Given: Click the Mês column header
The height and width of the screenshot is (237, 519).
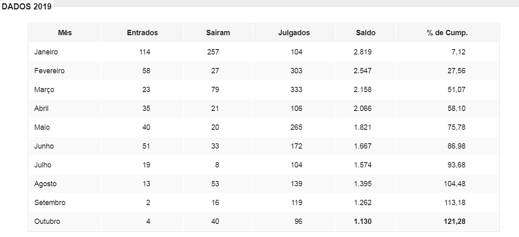Looking at the screenshot, I should point(65,33).
